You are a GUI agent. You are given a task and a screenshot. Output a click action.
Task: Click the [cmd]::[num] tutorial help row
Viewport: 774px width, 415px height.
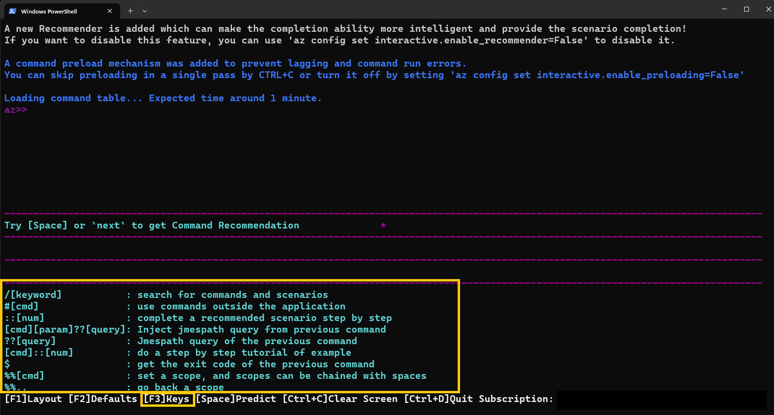coord(178,353)
